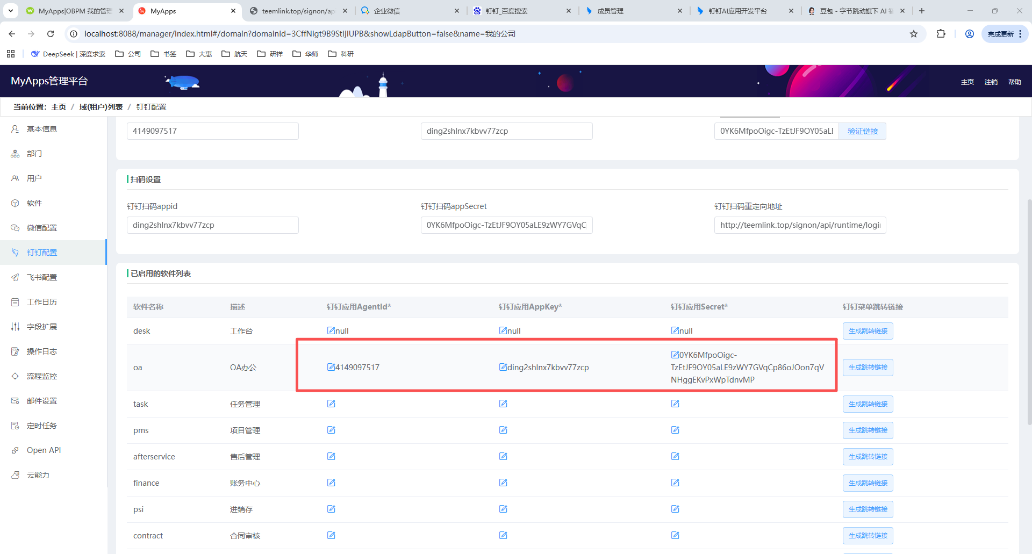The height and width of the screenshot is (554, 1032).
Task: Open 操作日志 in the sidebar
Action: click(x=53, y=351)
